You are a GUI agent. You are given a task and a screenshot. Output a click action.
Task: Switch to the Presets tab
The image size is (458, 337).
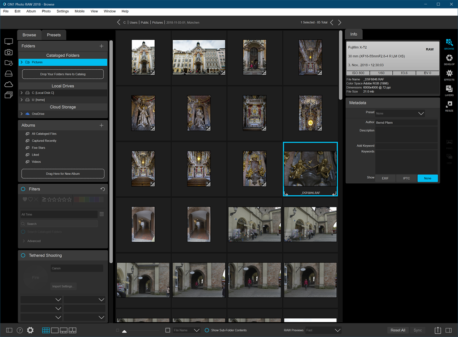54,35
